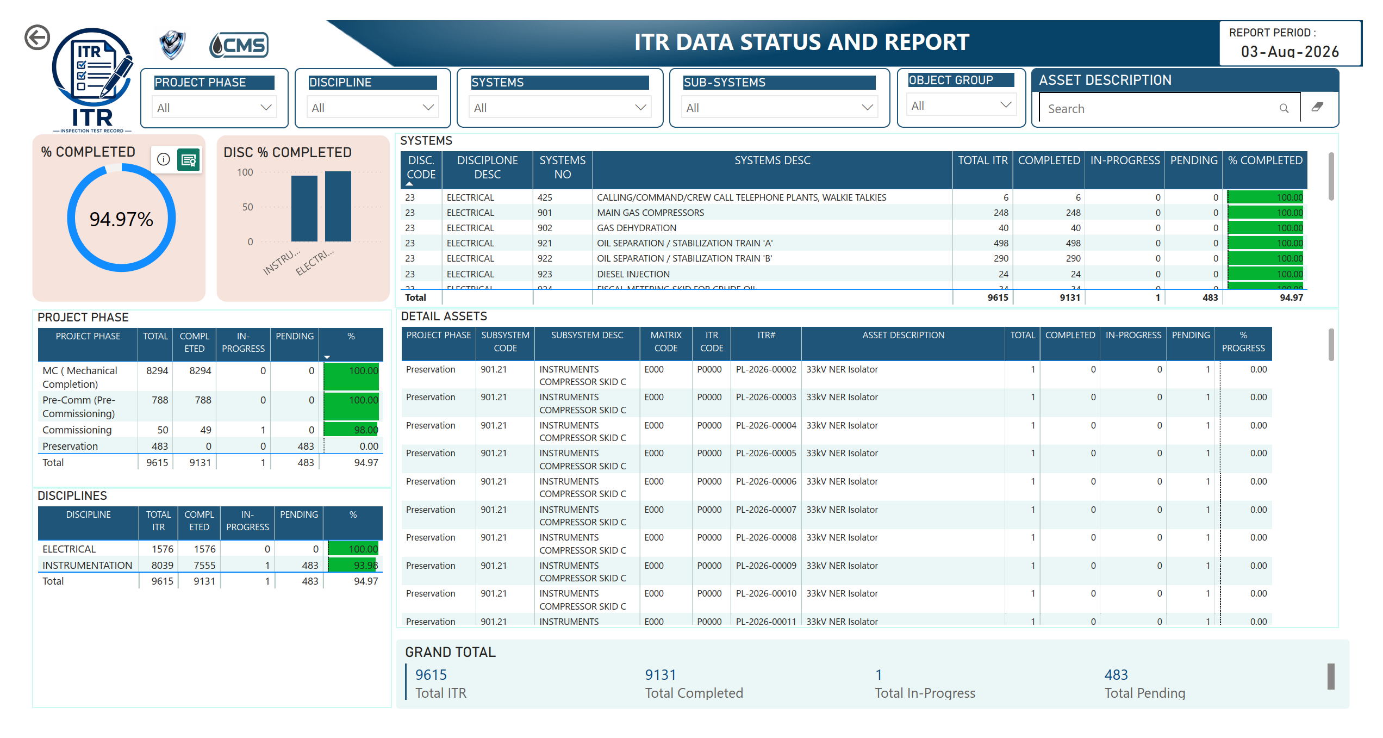This screenshot has height=738, width=1383.
Task: Click ITR number PL-2026-00005
Action: (x=766, y=453)
